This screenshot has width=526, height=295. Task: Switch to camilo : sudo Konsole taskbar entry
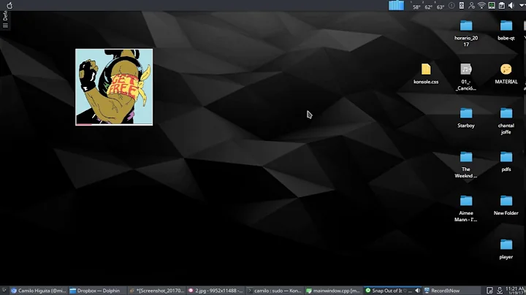275,291
